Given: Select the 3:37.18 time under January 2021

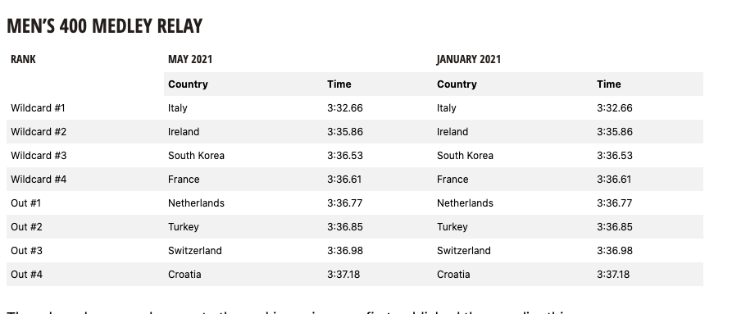Looking at the screenshot, I should click(613, 275).
